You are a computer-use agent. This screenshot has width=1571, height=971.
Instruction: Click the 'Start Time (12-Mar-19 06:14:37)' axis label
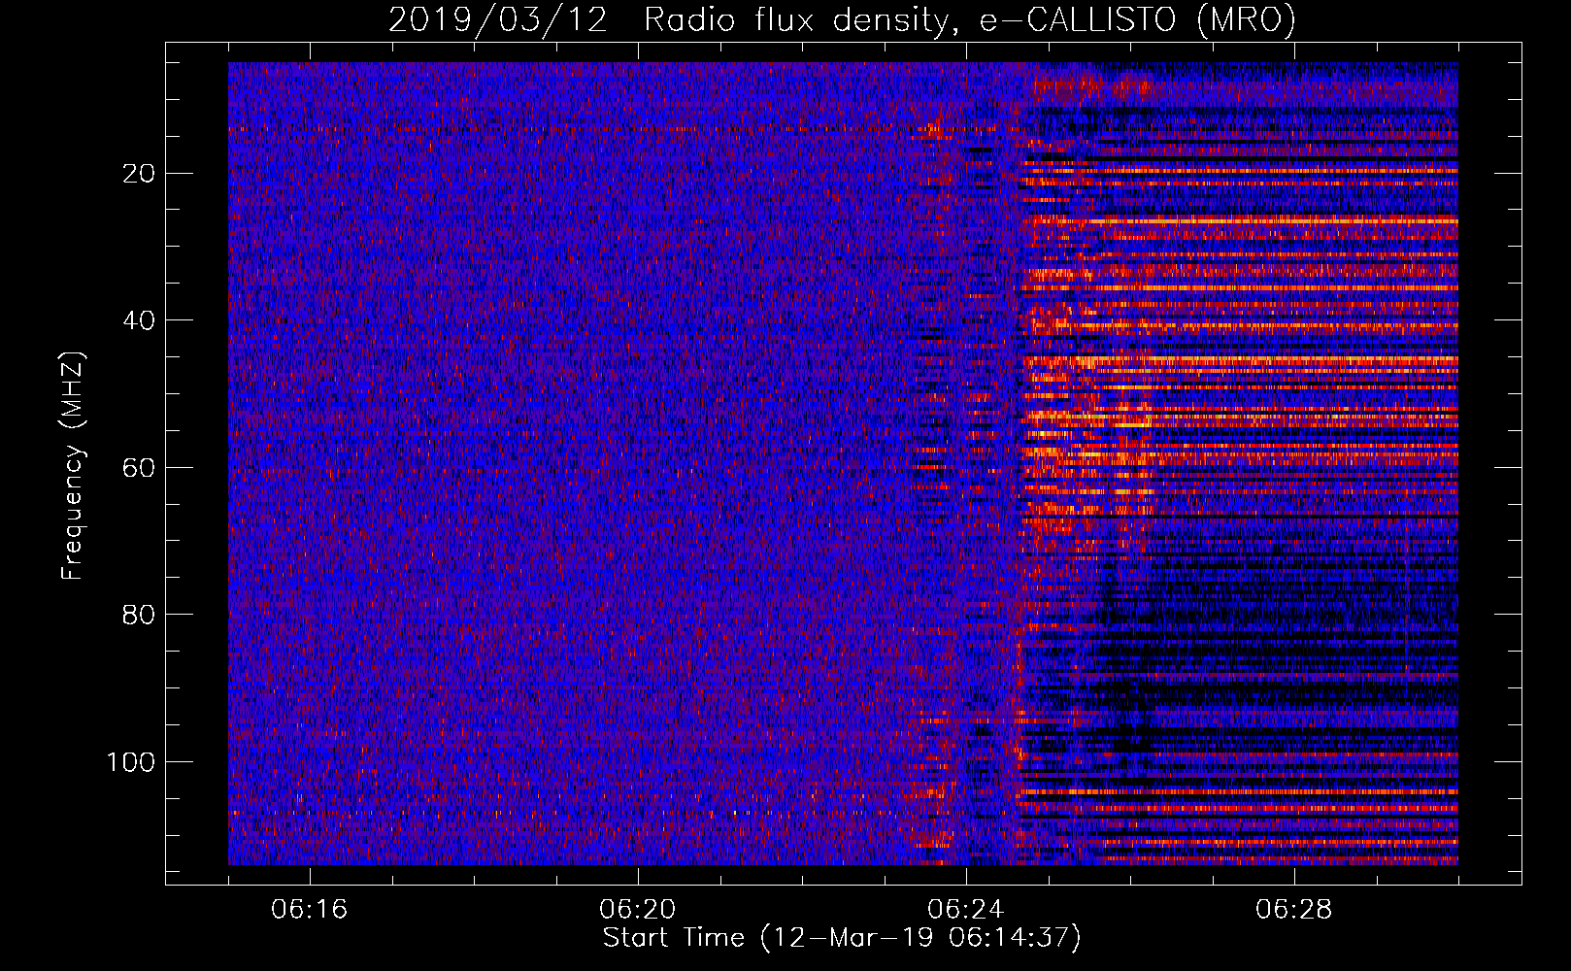tap(842, 939)
